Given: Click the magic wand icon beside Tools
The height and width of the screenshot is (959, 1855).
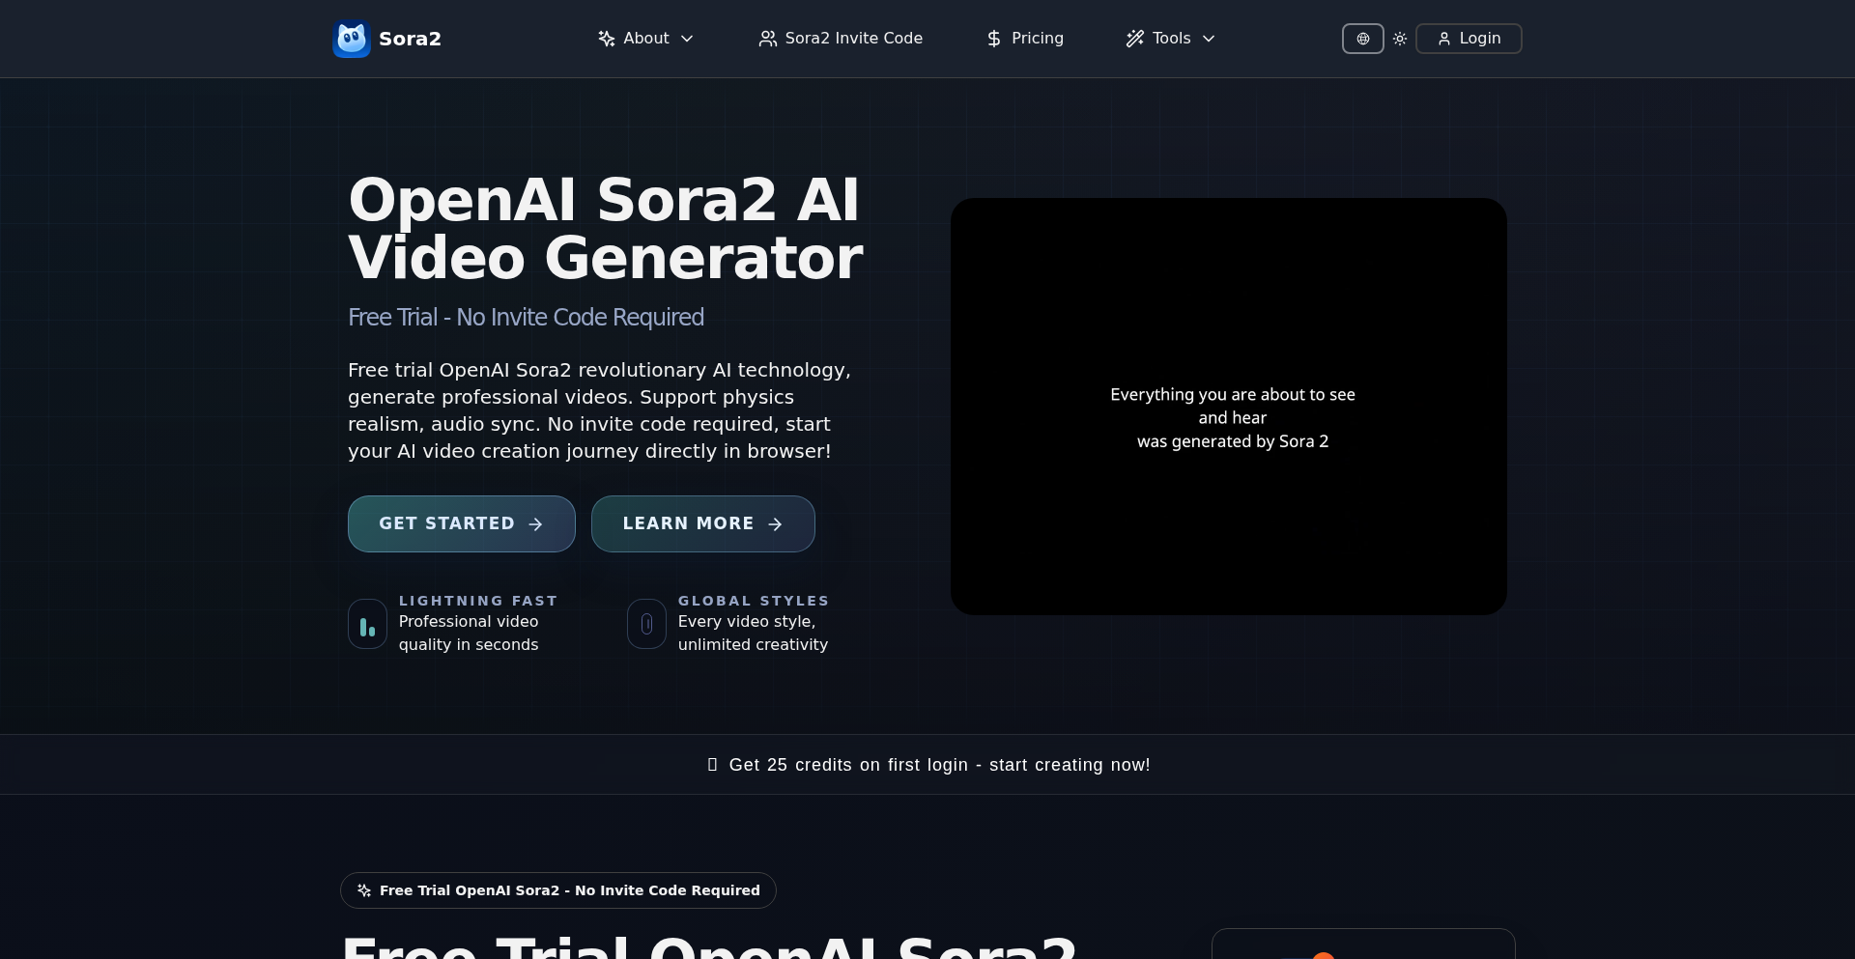Looking at the screenshot, I should coord(1135,39).
